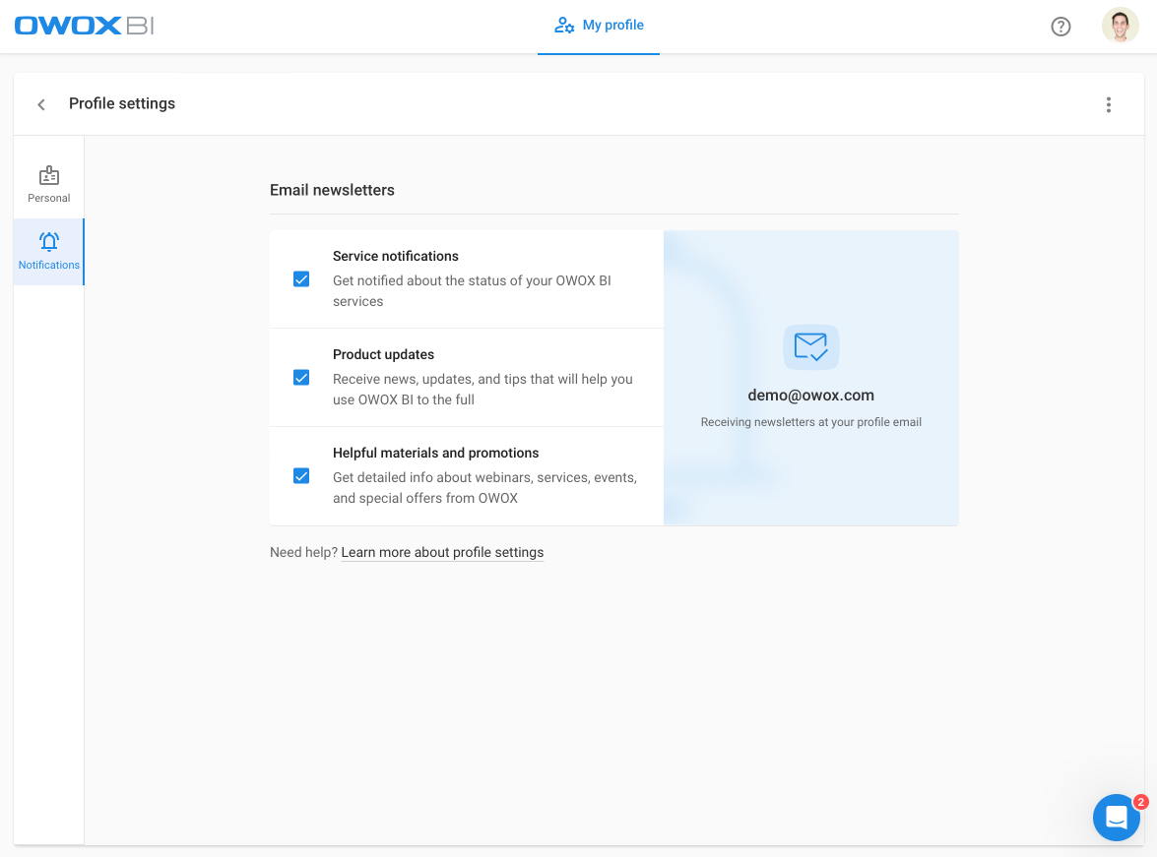This screenshot has height=857, width=1157.
Task: Open the chat messenger bubble
Action: click(1116, 818)
